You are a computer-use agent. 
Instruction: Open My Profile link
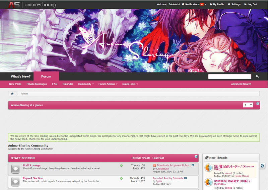[218, 4]
